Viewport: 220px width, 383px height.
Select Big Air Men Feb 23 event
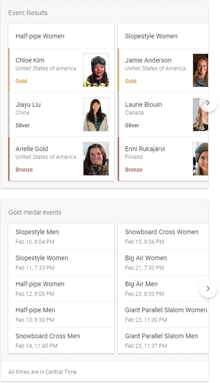(x=163, y=289)
